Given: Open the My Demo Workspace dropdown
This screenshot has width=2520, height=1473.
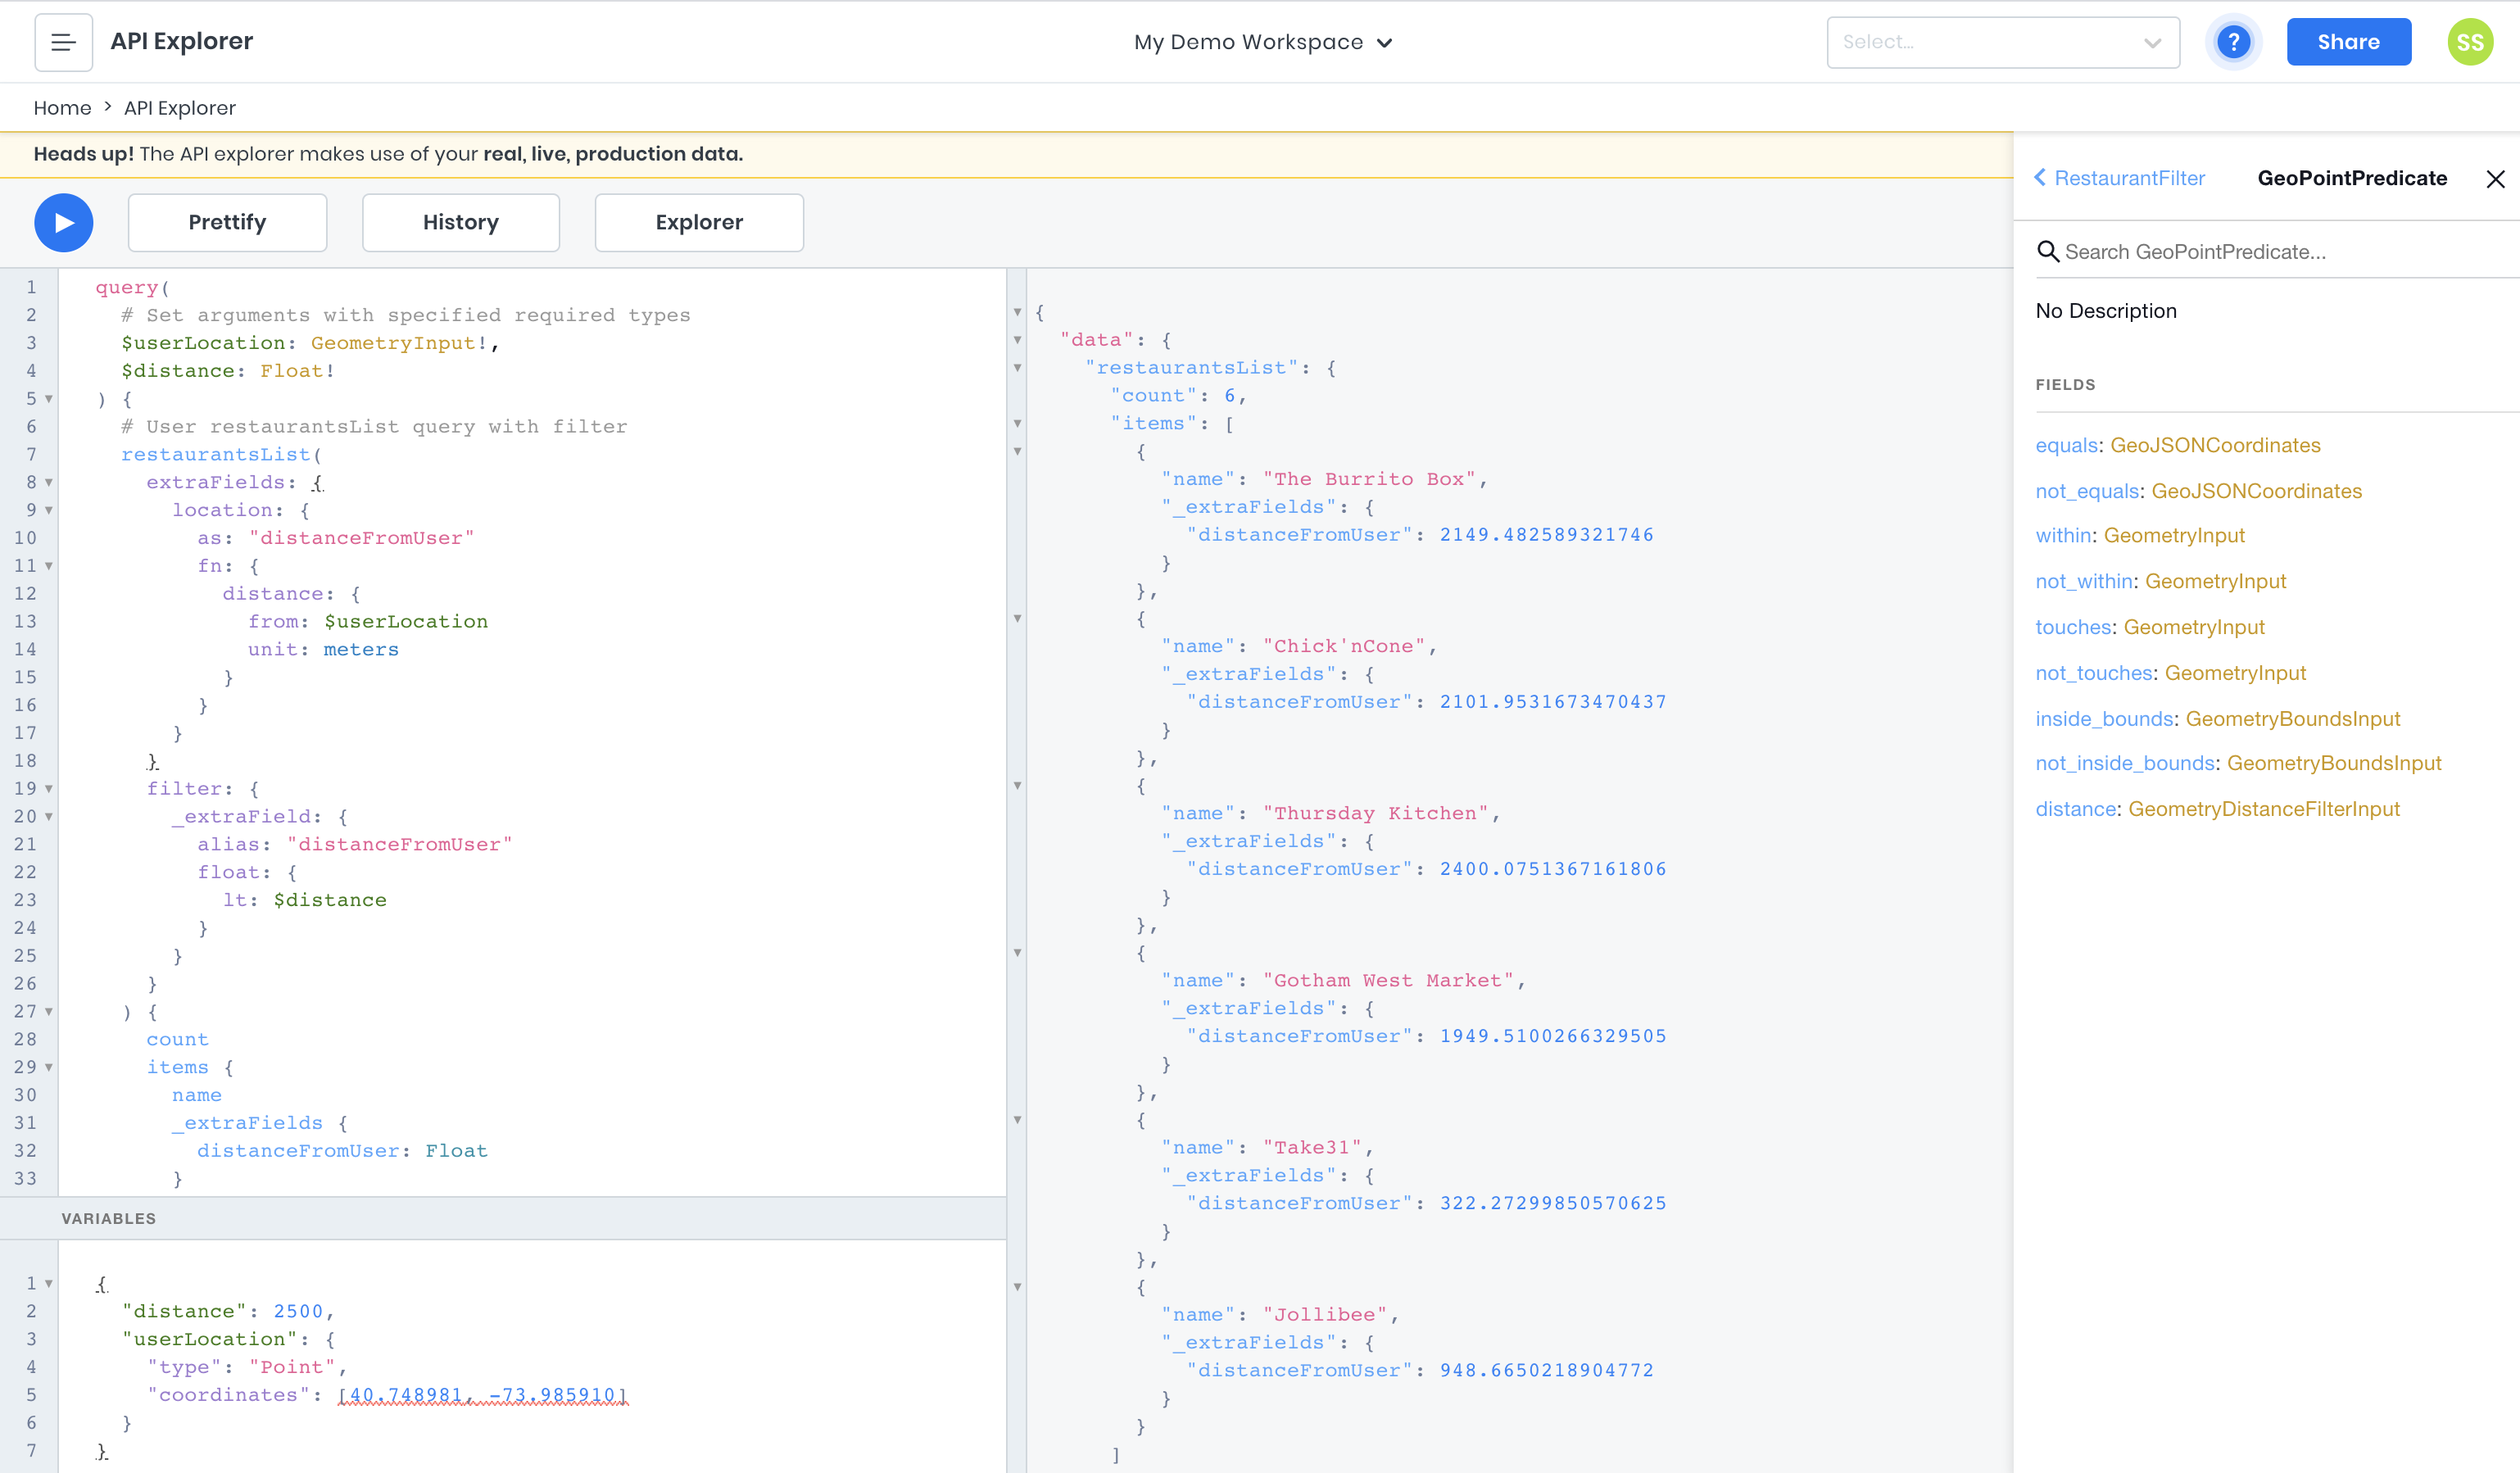Looking at the screenshot, I should pyautogui.click(x=1263, y=42).
